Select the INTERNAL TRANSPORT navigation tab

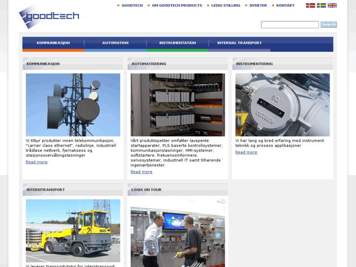click(x=239, y=43)
